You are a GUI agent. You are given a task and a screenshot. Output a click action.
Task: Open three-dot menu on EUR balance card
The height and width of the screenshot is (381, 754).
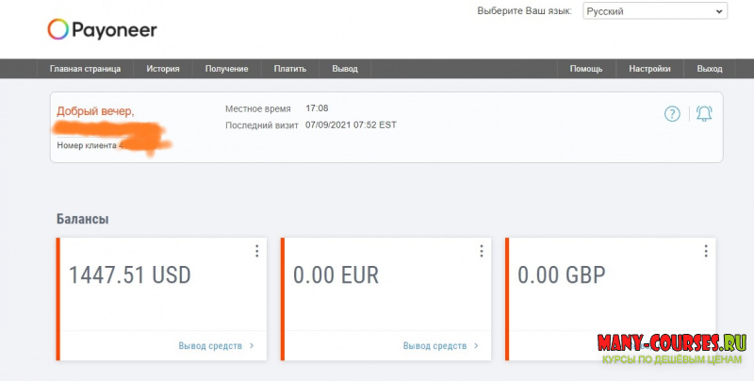[481, 251]
